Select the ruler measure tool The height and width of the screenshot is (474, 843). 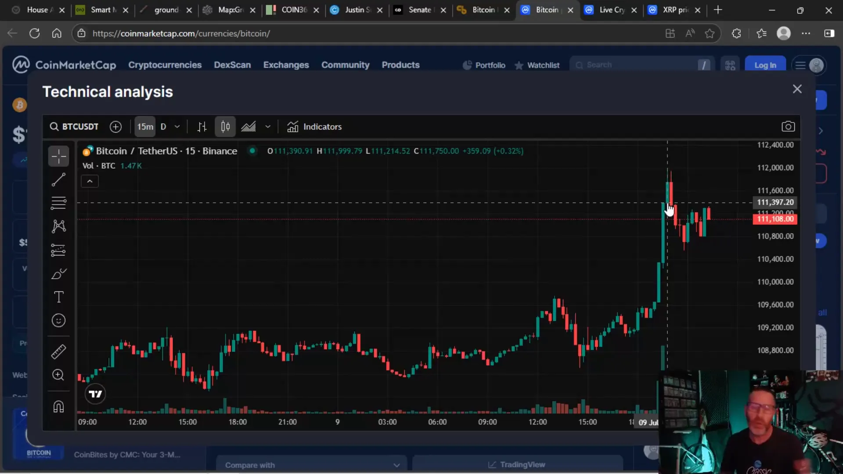[x=58, y=352]
